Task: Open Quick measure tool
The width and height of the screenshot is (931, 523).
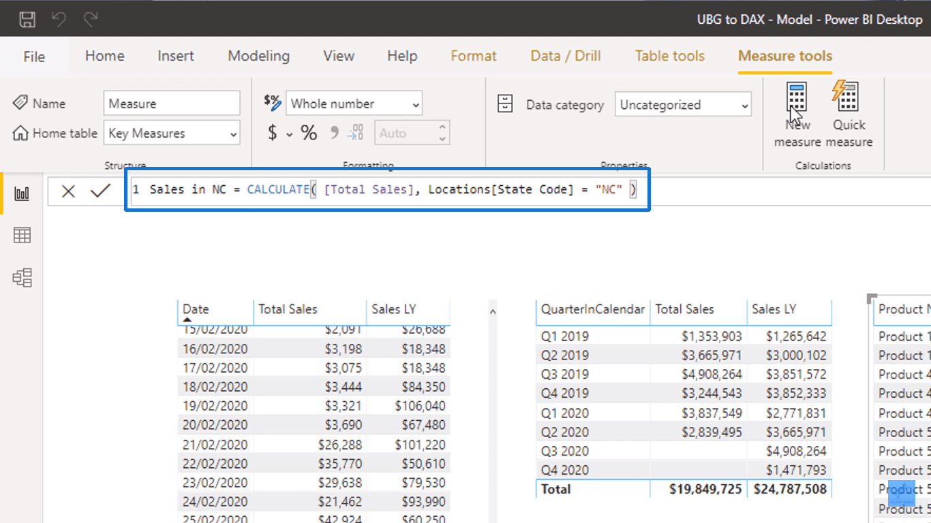Action: click(x=849, y=114)
